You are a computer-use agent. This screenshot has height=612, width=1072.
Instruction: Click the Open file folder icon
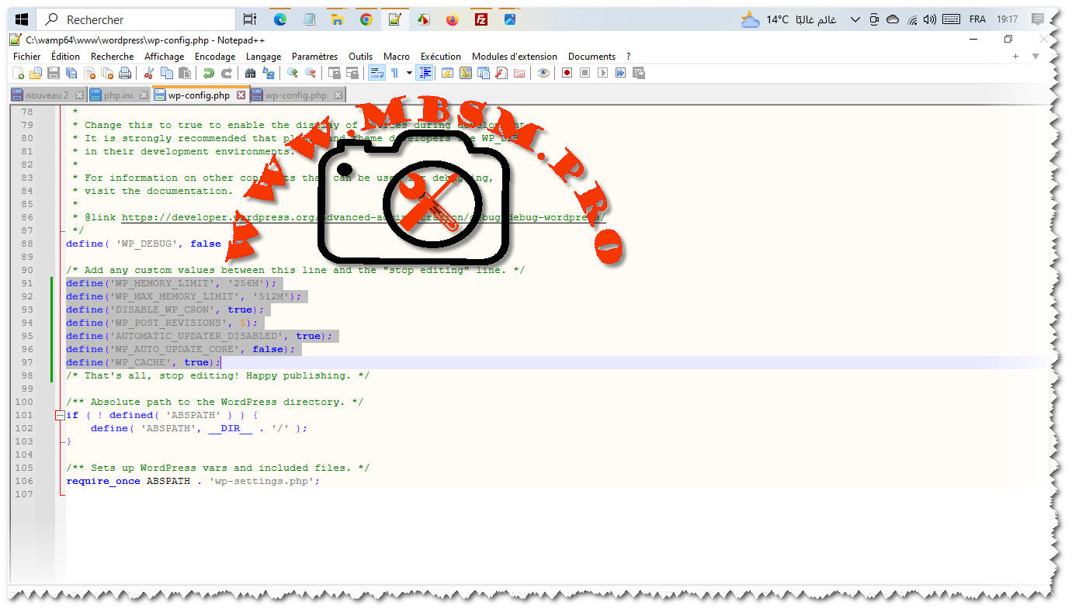point(35,73)
